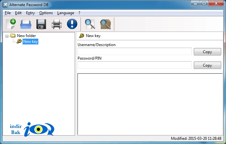
Task: Open database with the blue scanner icon
Action: coord(26,24)
